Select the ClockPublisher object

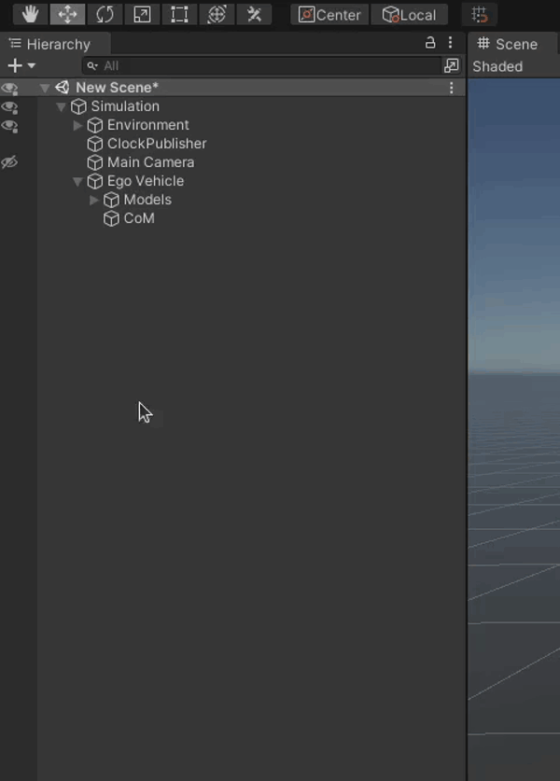157,144
